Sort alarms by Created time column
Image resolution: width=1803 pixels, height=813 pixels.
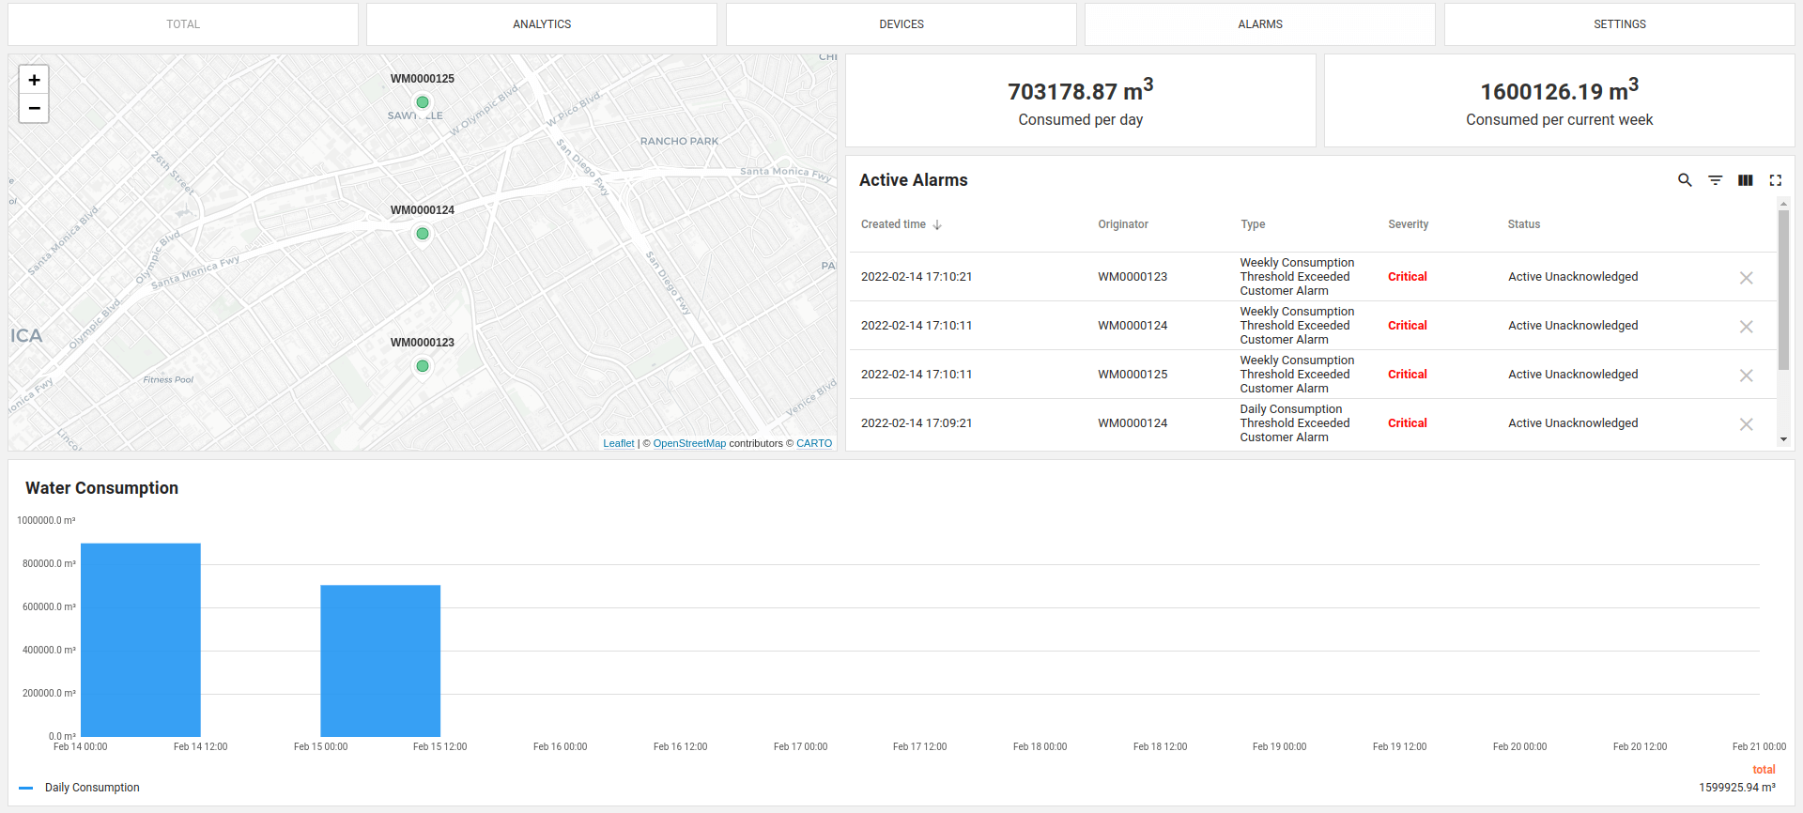[x=894, y=224]
